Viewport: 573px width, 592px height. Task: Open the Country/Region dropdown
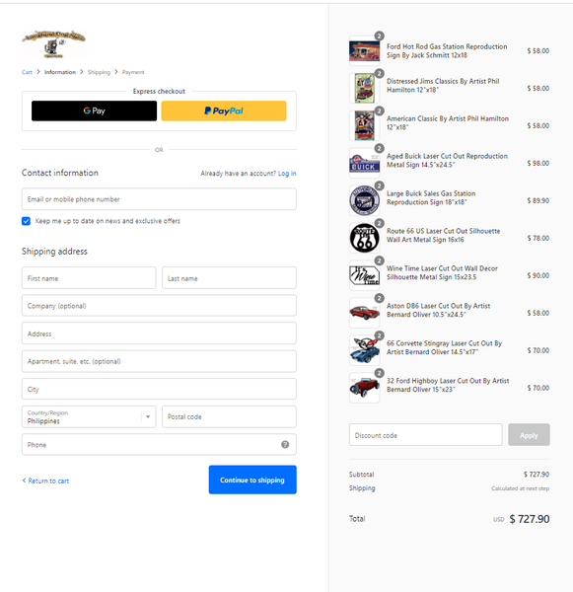click(x=89, y=416)
